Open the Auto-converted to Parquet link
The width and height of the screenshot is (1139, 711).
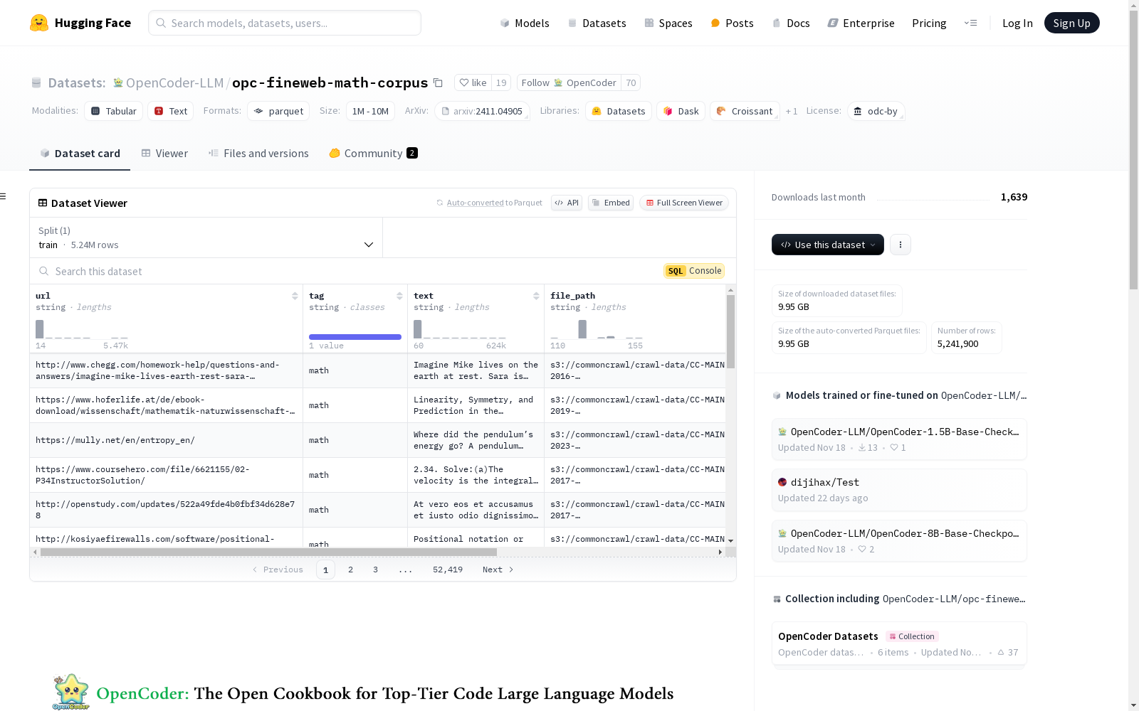[x=495, y=203]
